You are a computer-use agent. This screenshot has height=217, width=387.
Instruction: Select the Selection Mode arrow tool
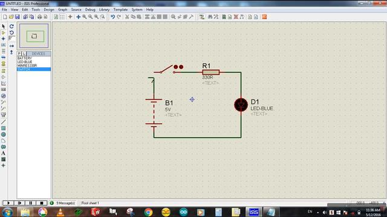[x=4, y=27]
